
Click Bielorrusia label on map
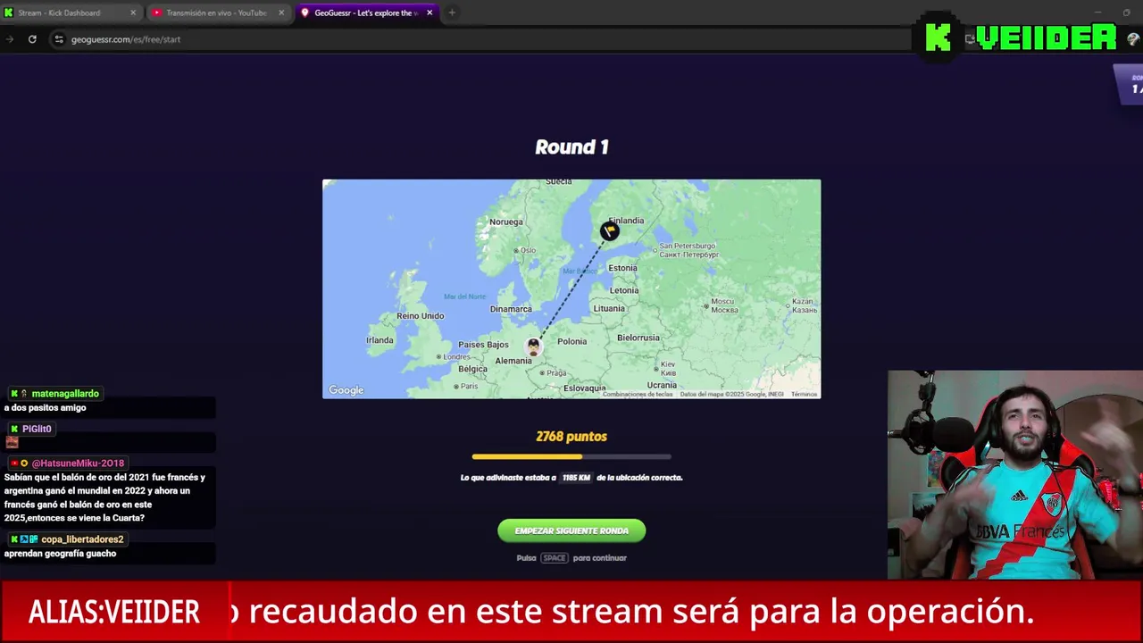638,338
